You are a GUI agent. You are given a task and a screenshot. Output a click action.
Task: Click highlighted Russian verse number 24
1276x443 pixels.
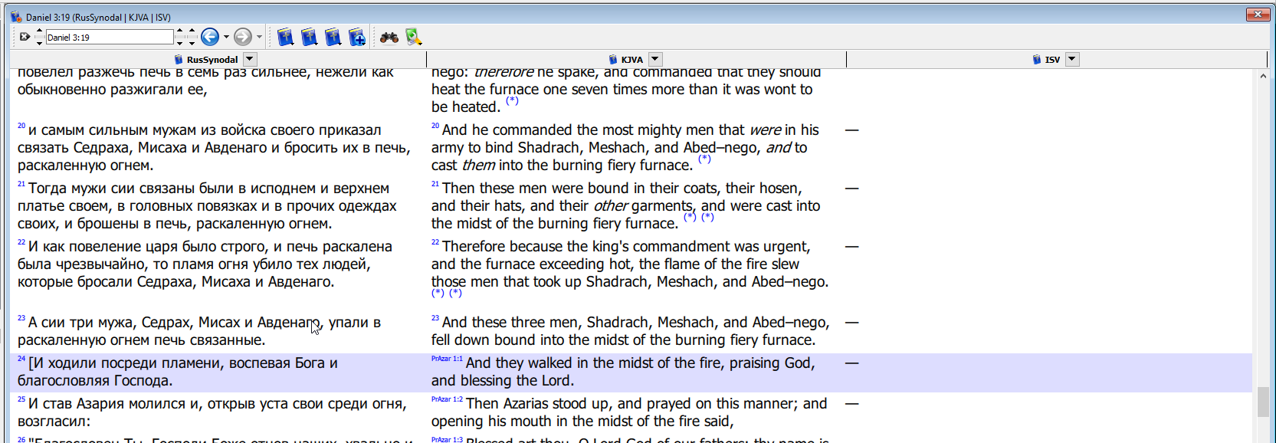(x=21, y=359)
